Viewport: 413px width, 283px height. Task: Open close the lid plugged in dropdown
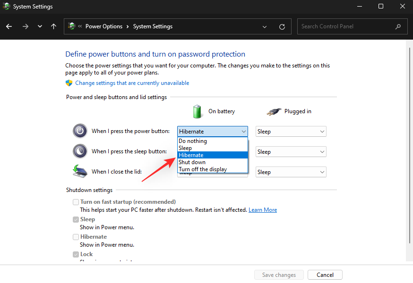tap(291, 172)
